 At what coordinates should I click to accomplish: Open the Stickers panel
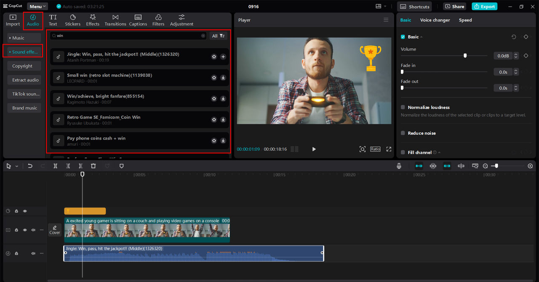click(72, 20)
